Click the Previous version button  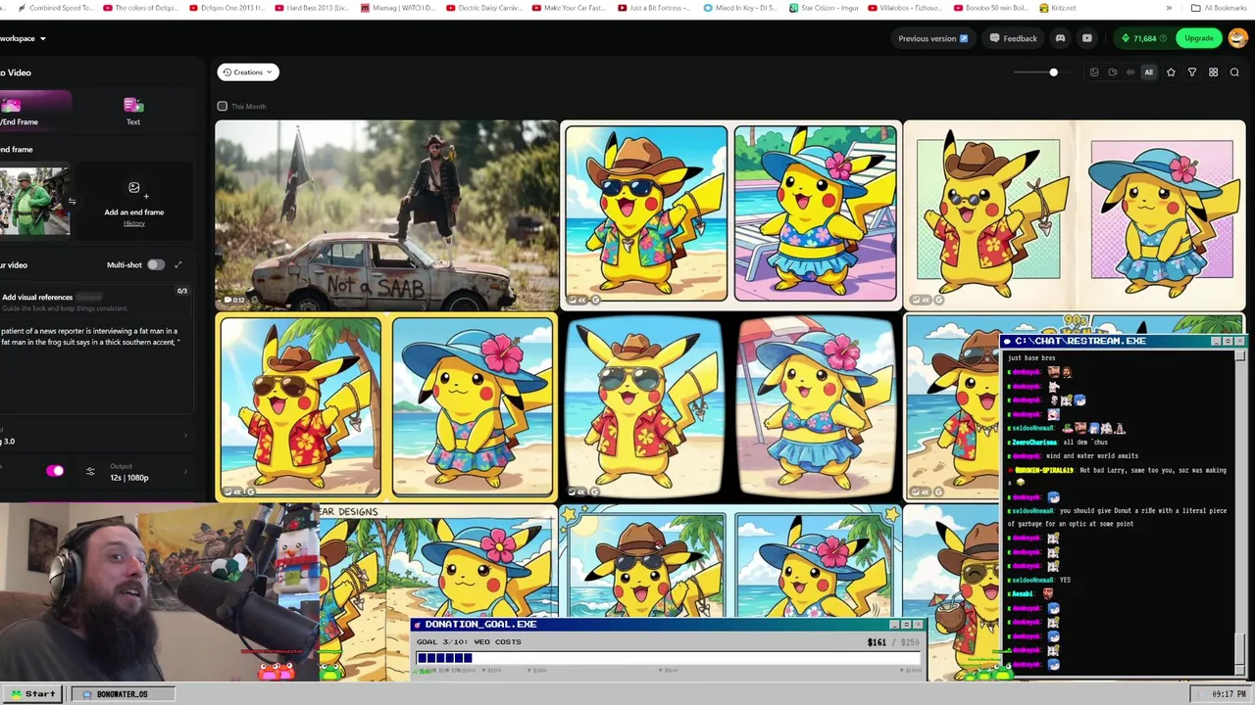(933, 38)
